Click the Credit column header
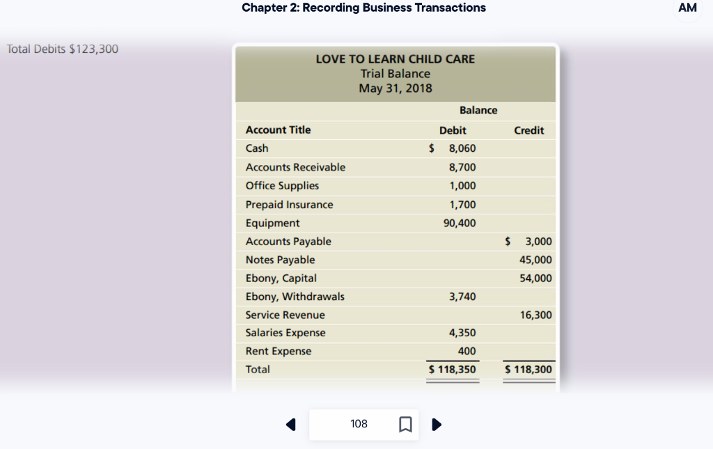Viewport: 713px width, 449px height. tap(529, 130)
